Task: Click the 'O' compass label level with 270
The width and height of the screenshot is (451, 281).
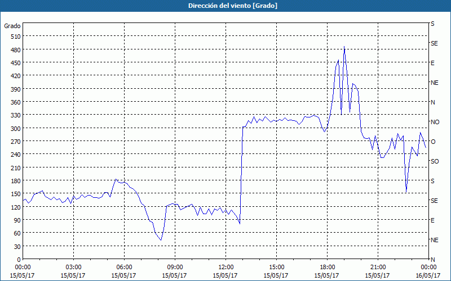Action: [x=432, y=142]
